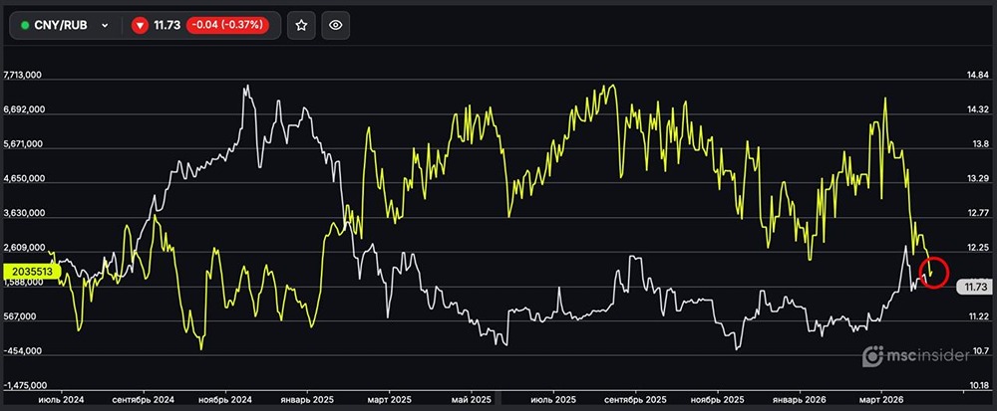Click the март 2025 date label
The width and height of the screenshot is (997, 411).
[x=390, y=400]
